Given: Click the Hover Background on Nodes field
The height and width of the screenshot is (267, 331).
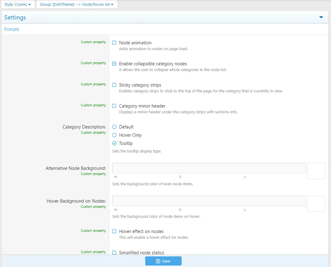Looking at the screenshot, I should click(x=209, y=201).
